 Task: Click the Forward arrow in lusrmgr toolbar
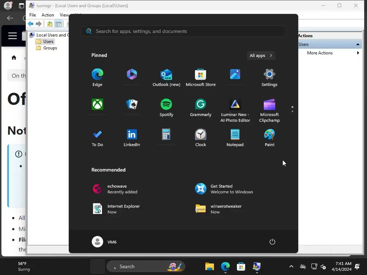(39, 24)
